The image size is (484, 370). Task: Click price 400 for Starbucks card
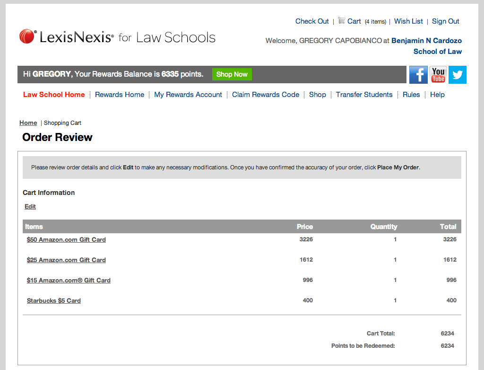(307, 300)
